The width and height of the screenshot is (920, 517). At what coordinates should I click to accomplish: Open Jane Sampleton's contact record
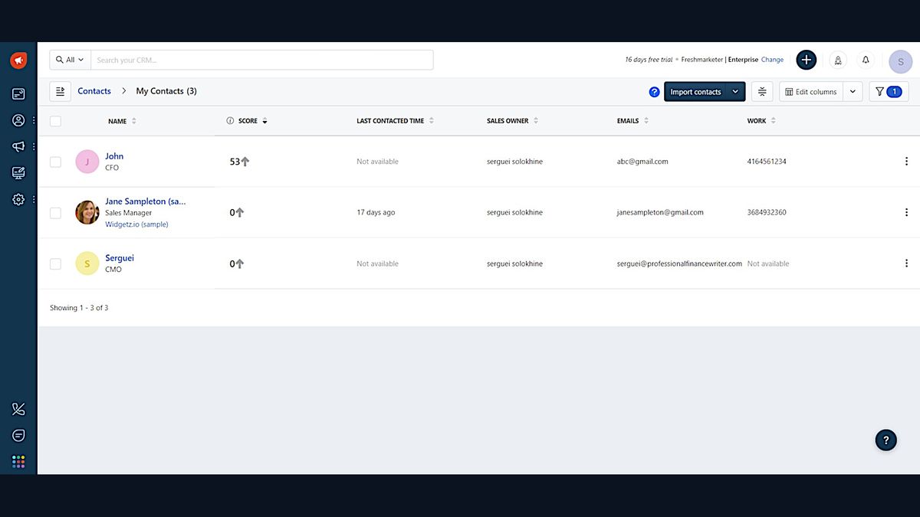tap(145, 201)
